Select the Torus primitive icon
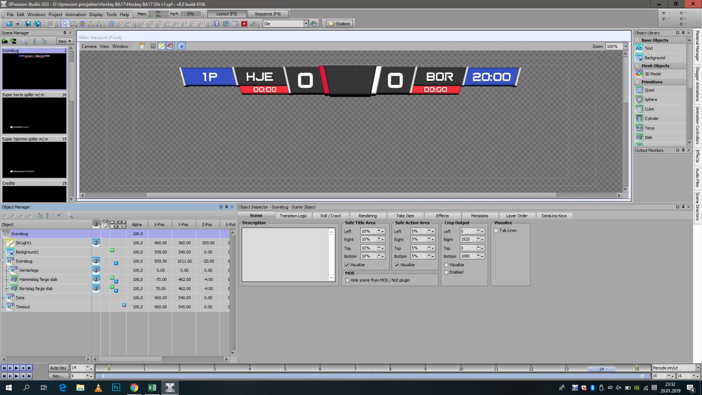 tap(639, 128)
